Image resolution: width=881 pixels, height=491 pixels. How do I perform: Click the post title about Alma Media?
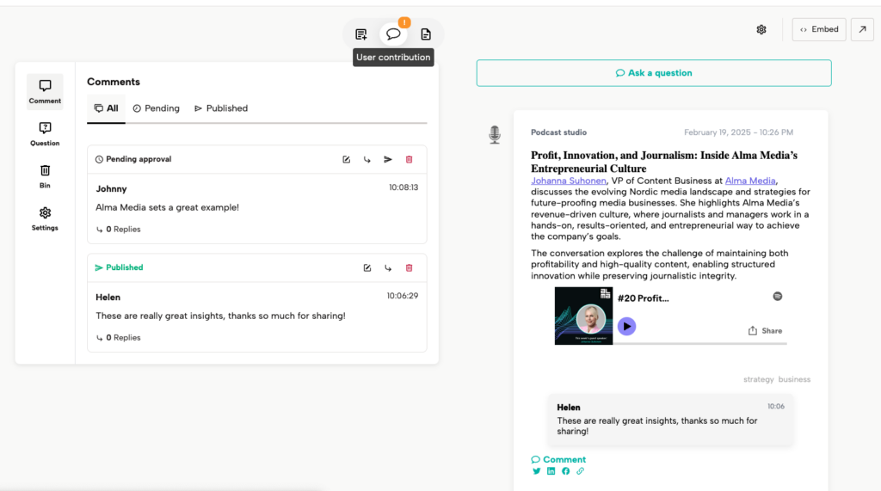pos(664,162)
